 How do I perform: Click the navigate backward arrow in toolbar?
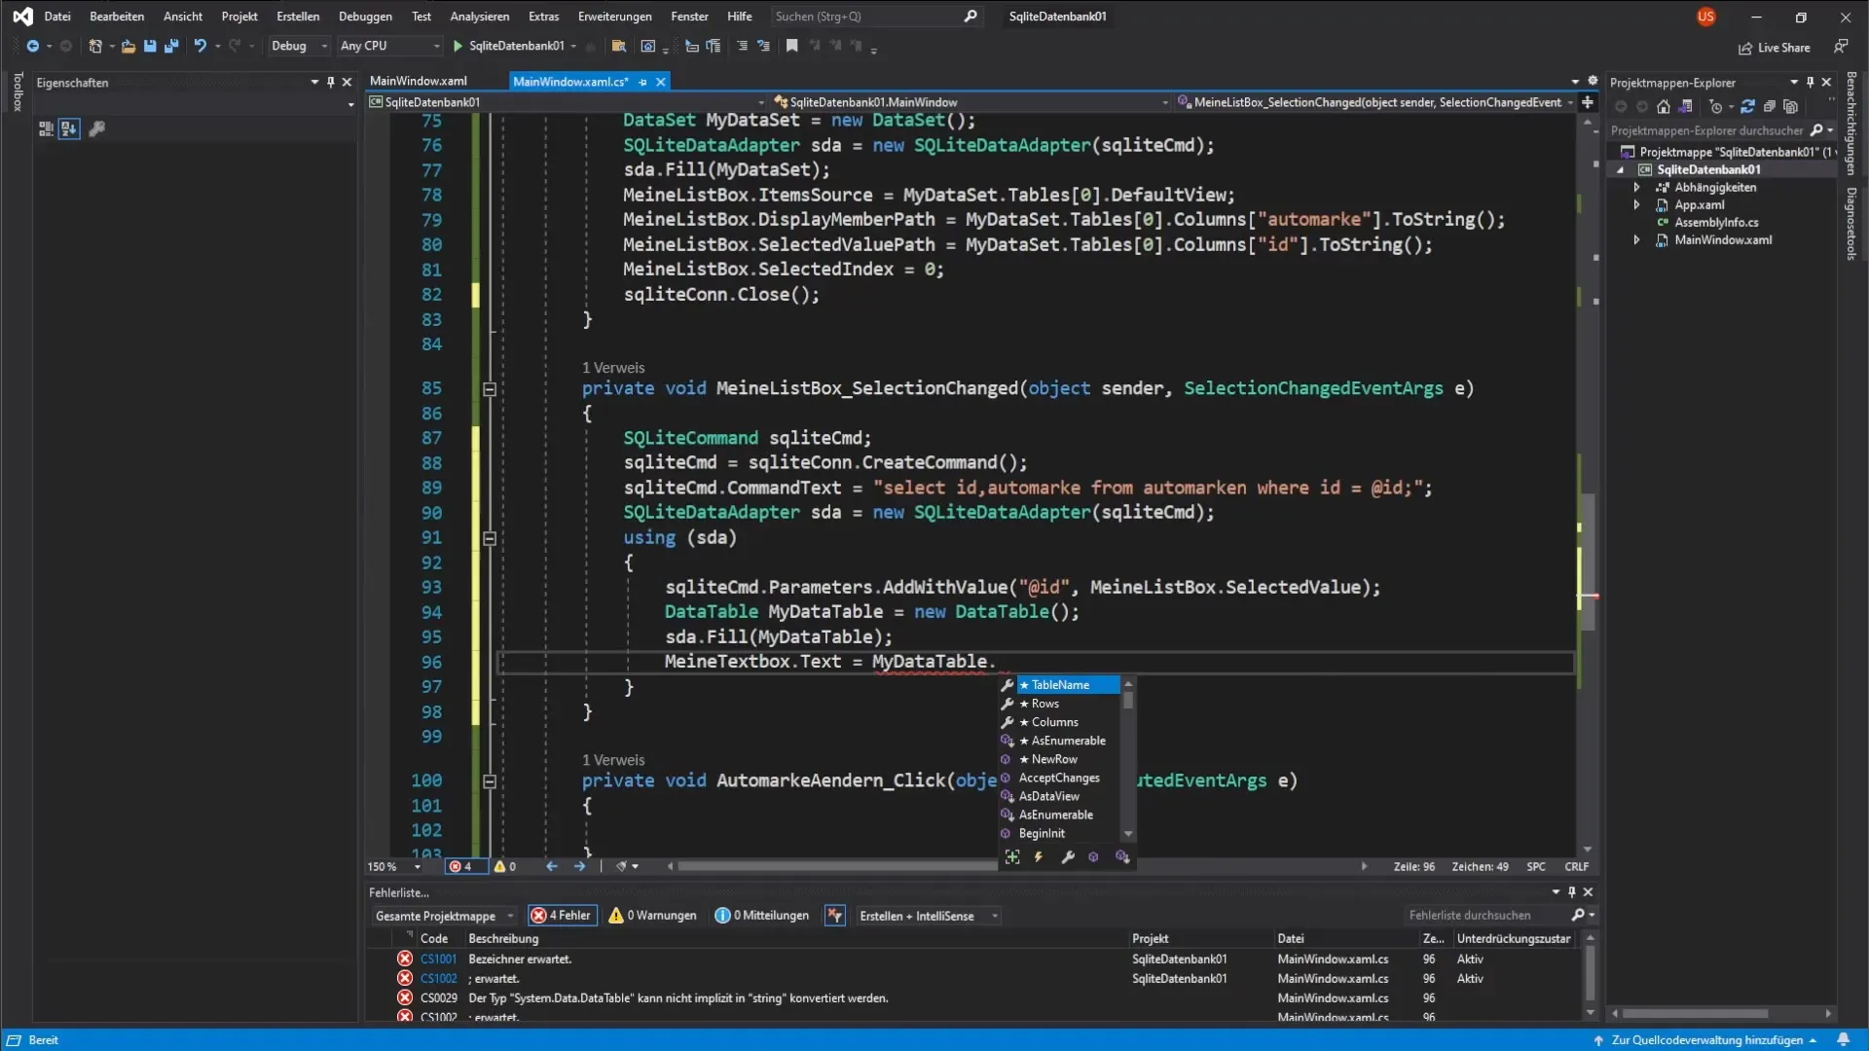[33, 46]
